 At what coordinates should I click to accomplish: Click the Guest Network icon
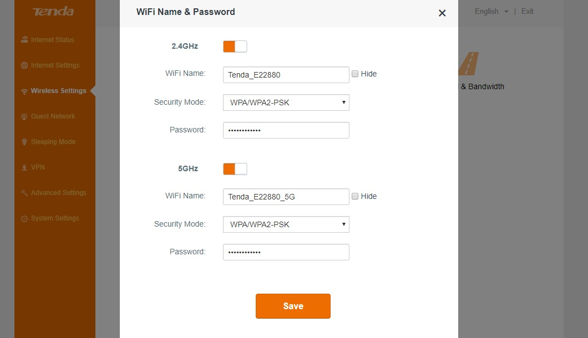24,117
